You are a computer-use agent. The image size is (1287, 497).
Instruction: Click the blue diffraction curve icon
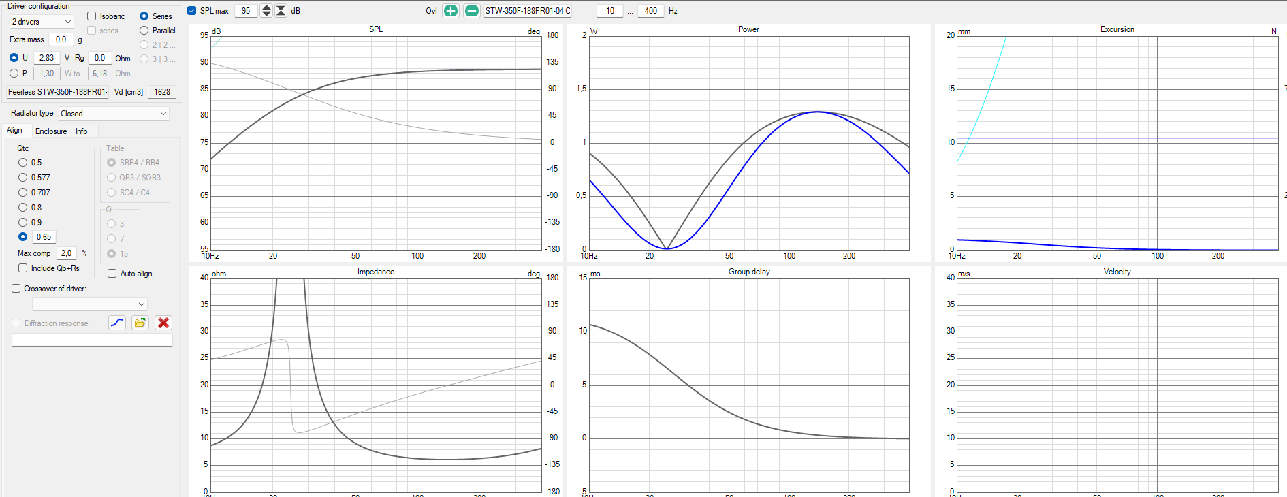pyautogui.click(x=117, y=323)
